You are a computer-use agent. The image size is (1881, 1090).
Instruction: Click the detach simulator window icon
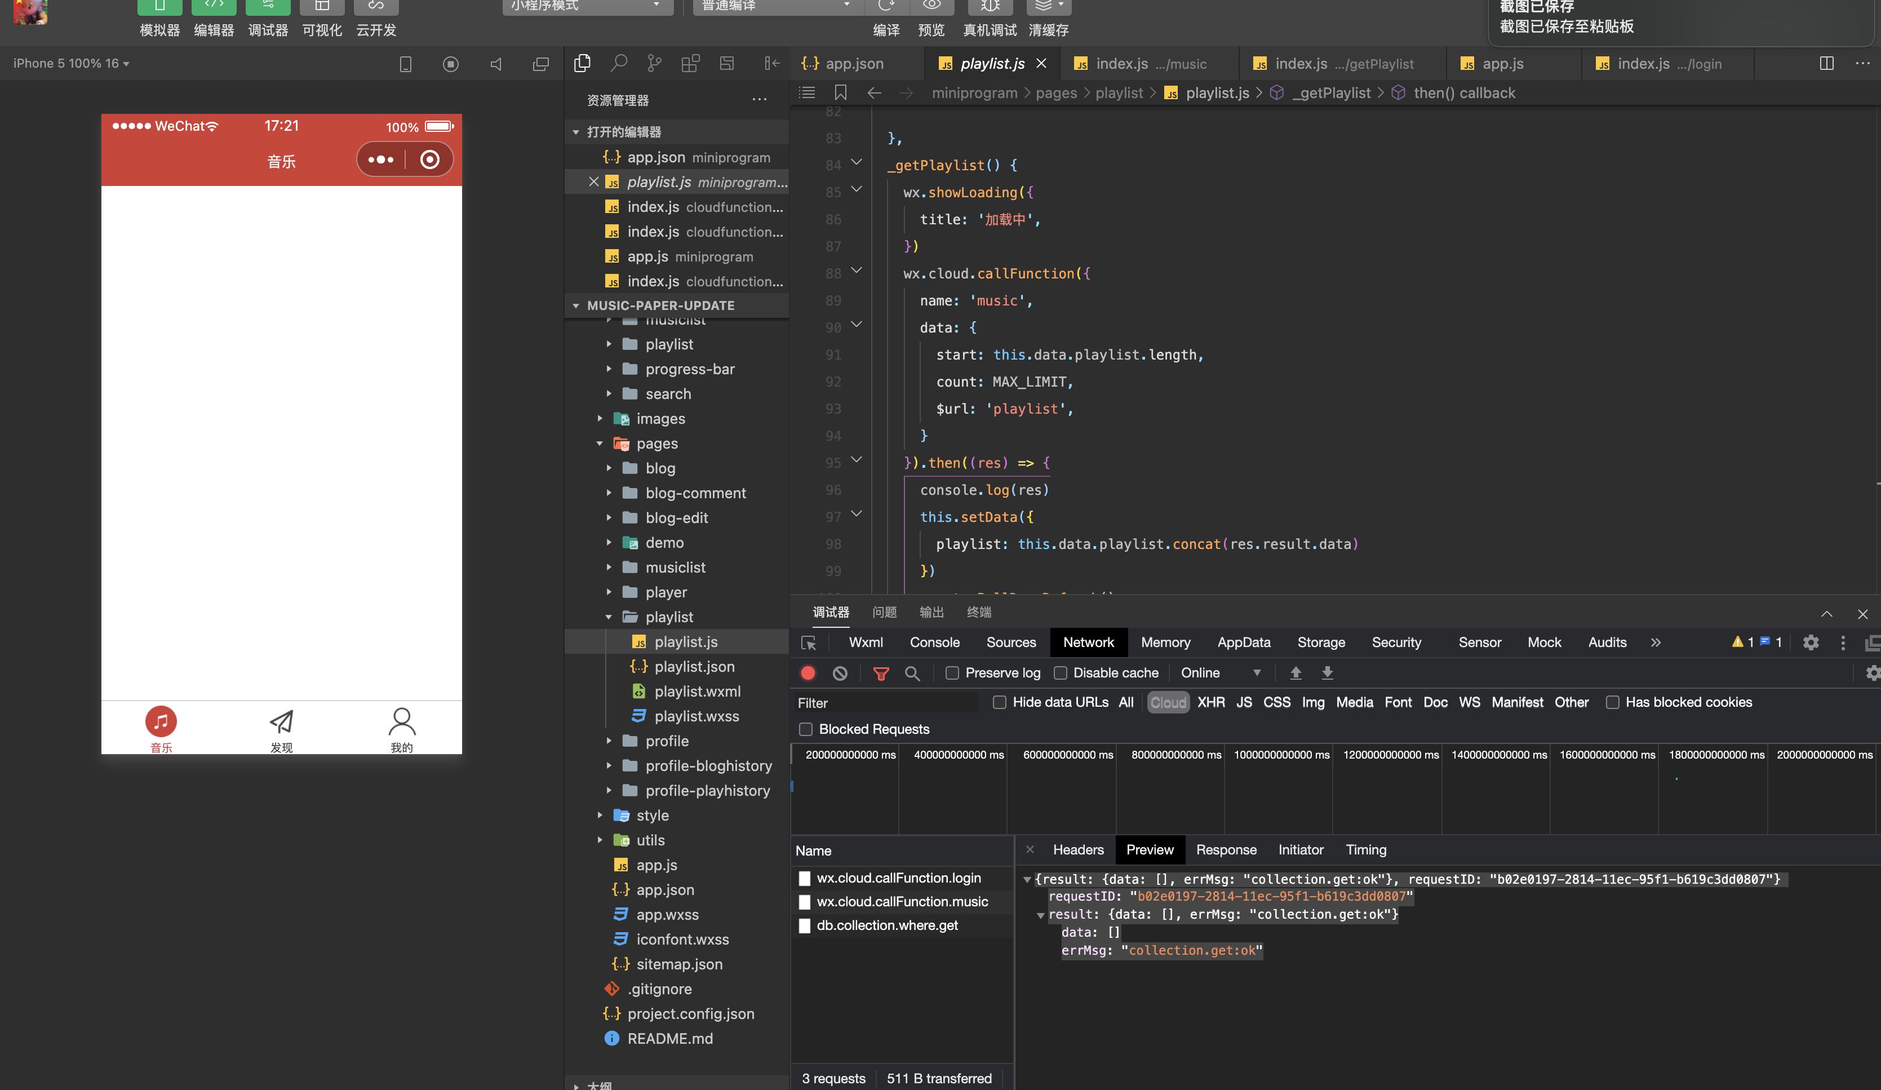(540, 64)
